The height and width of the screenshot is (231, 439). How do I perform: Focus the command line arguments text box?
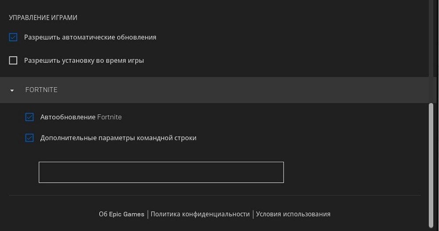pyautogui.click(x=161, y=172)
